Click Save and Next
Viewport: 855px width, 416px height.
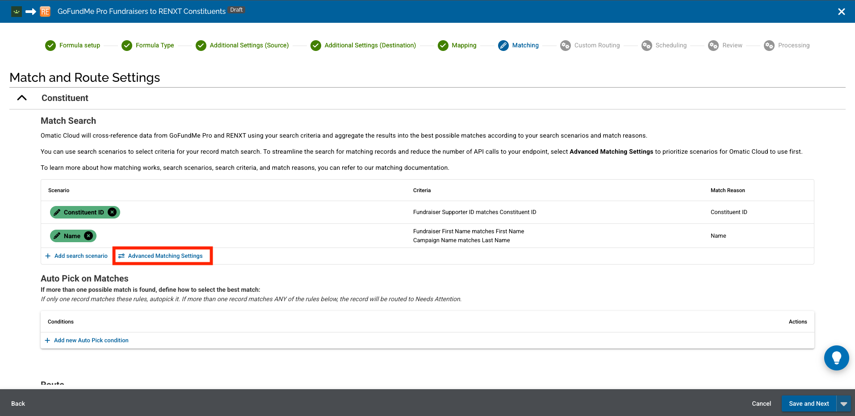(x=809, y=403)
